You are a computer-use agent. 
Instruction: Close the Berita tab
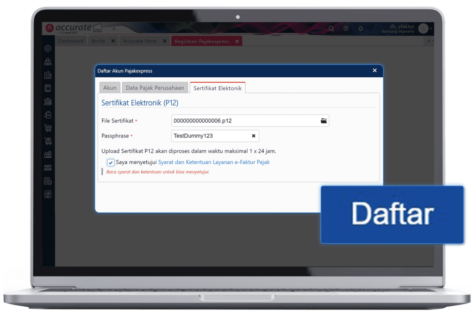click(113, 41)
